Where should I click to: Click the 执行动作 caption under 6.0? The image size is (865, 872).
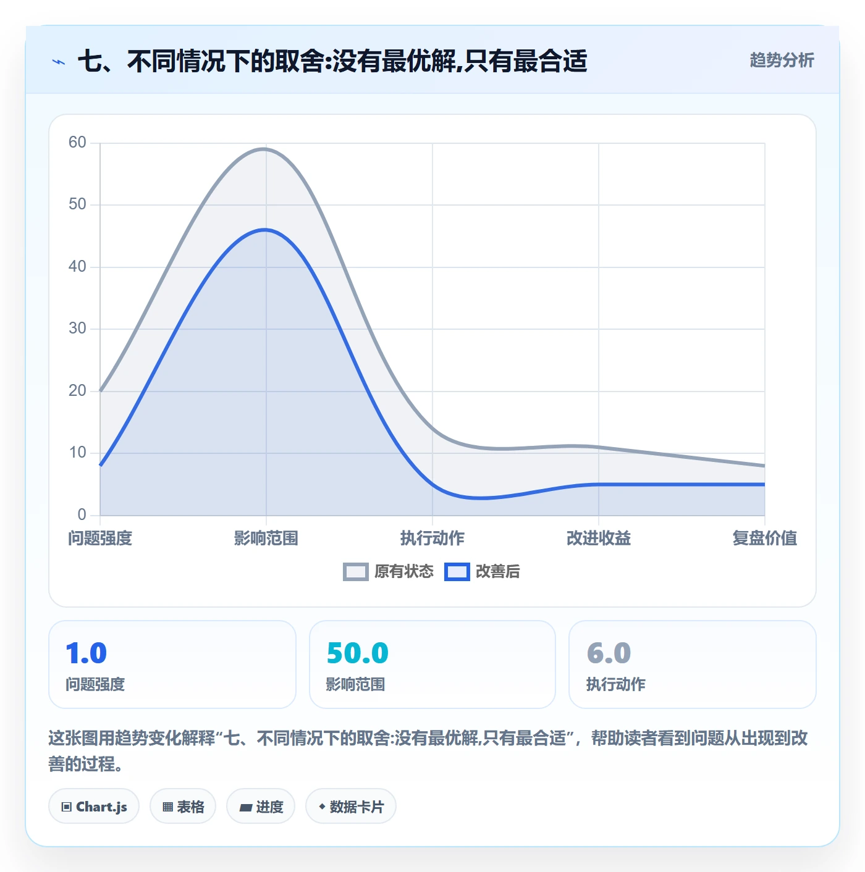pos(616,684)
